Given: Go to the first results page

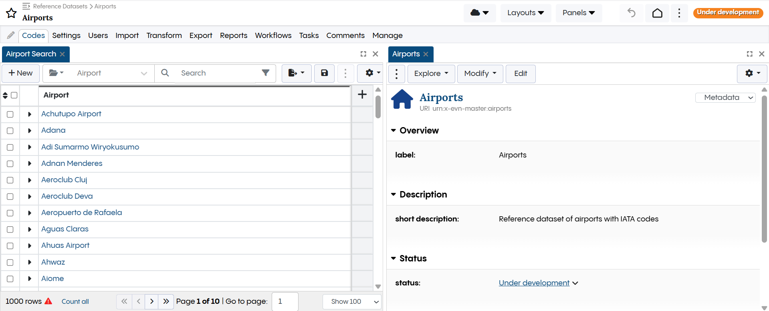Looking at the screenshot, I should pos(124,301).
